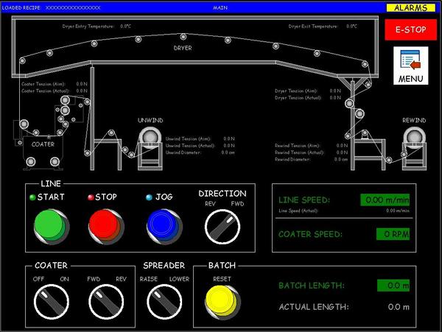
Task: Click the MAIN title in header bar
Action: click(220, 7)
